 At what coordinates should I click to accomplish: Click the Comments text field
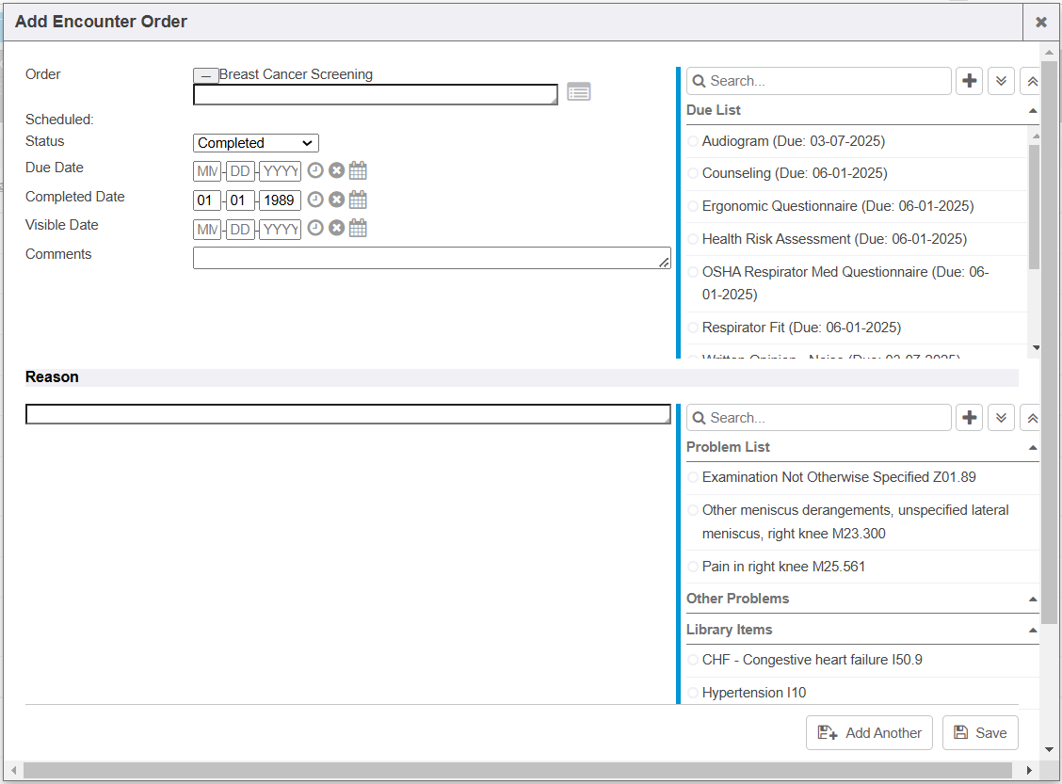(431, 258)
